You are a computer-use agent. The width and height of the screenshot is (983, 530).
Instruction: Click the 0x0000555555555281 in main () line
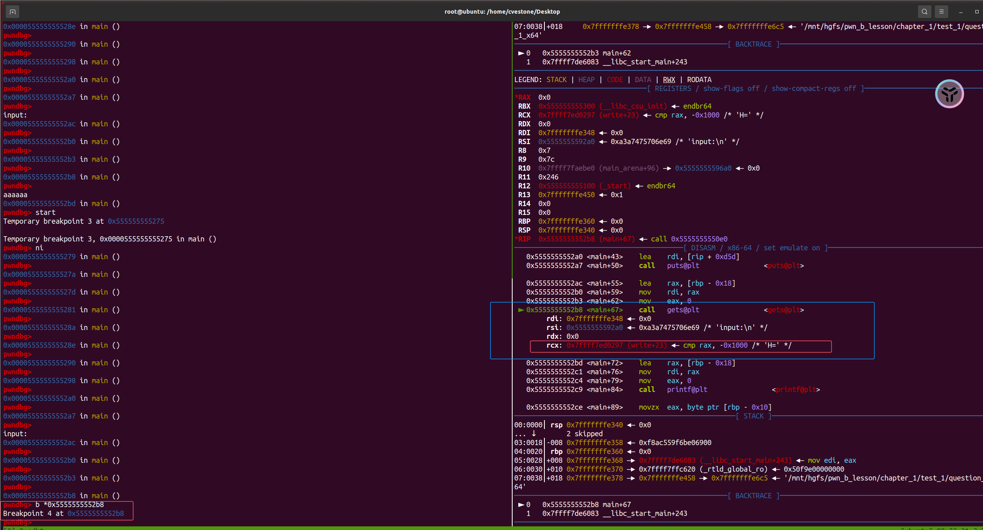62,310
